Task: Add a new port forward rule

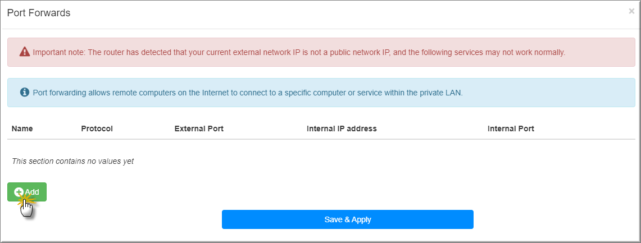Action: click(27, 192)
